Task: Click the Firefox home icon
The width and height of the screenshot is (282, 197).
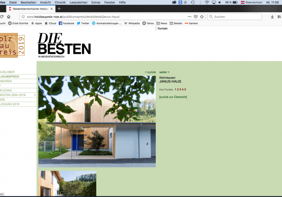Action: pyautogui.click(x=9, y=17)
